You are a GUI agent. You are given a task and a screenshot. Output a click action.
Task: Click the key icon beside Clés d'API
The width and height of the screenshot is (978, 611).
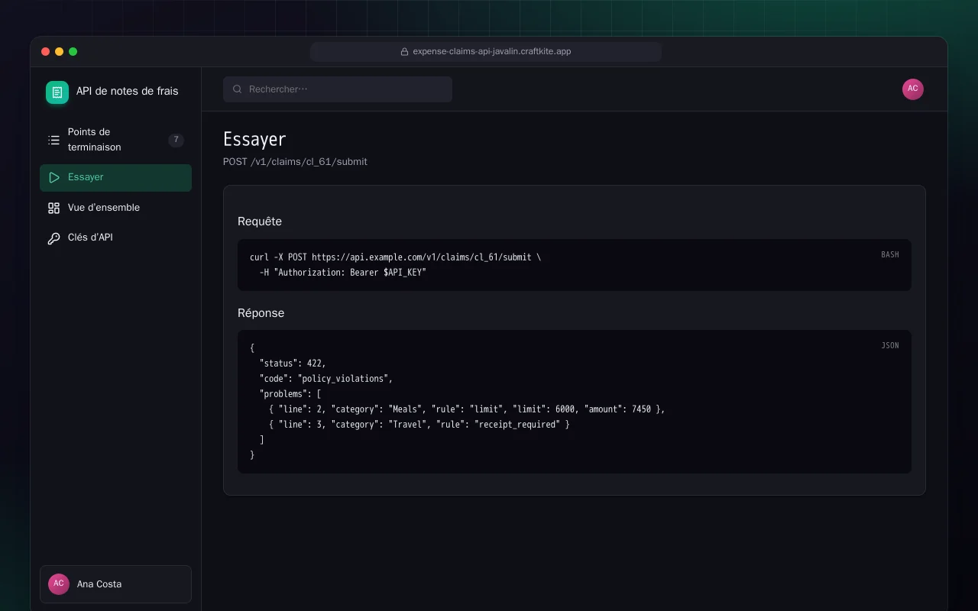click(53, 238)
